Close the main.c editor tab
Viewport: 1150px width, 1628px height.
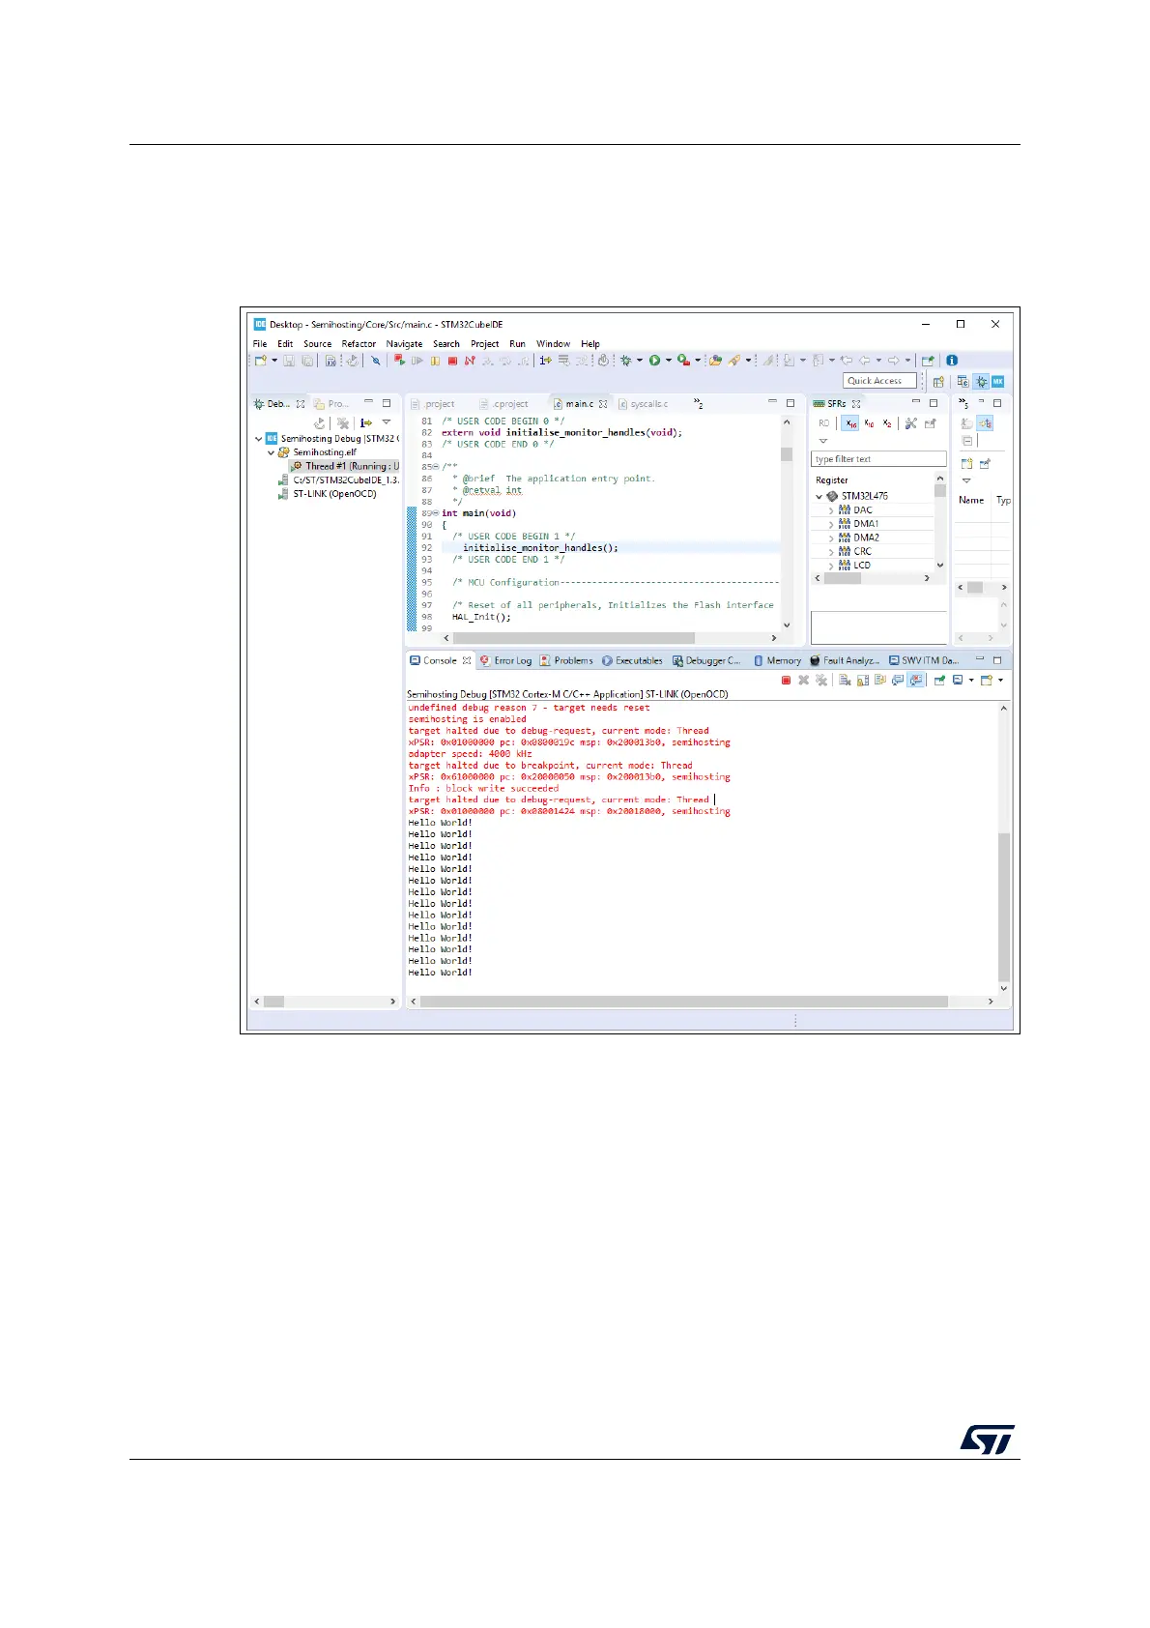603,404
